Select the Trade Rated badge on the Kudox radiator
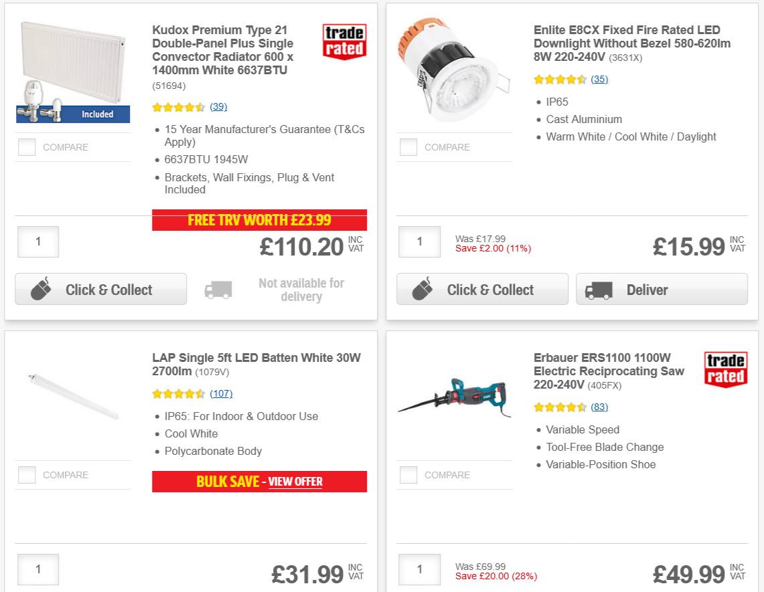 click(x=343, y=40)
